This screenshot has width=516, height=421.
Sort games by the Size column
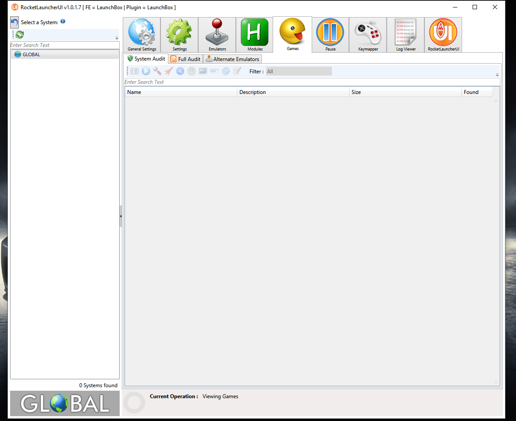[x=406, y=92]
